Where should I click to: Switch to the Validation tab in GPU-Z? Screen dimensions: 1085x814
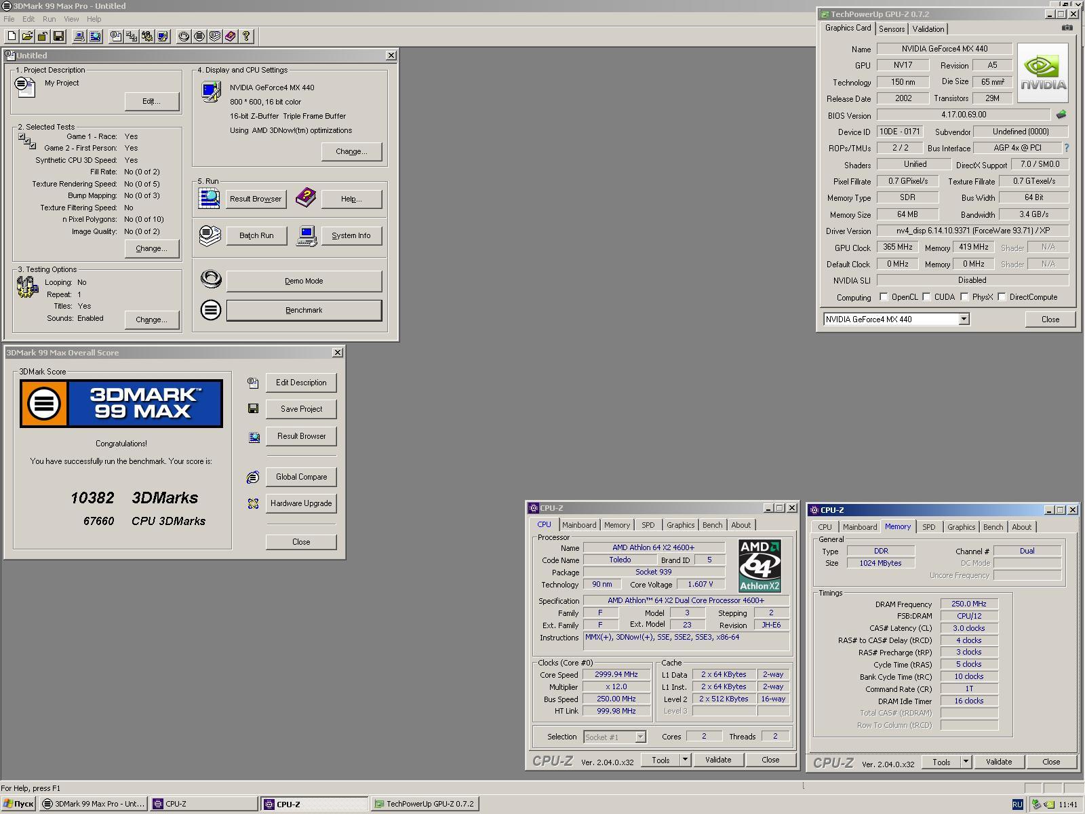click(x=928, y=28)
